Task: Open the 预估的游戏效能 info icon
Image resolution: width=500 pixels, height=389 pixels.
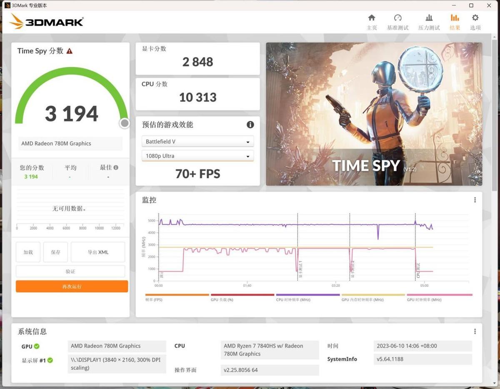Action: point(250,125)
